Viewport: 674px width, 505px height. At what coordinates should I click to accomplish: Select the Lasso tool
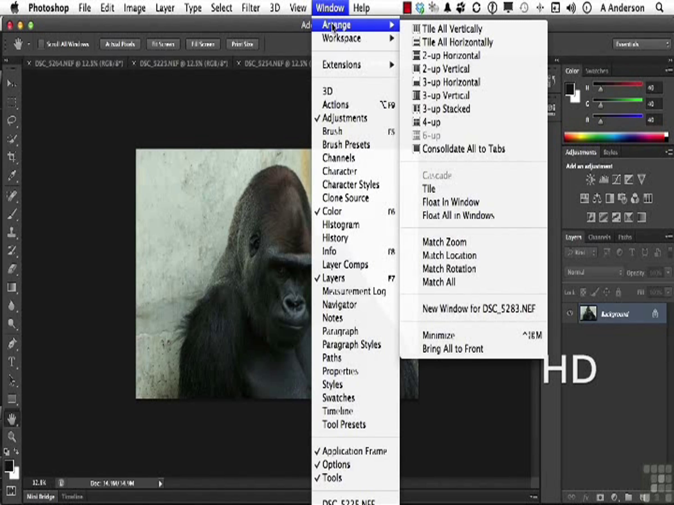click(12, 120)
